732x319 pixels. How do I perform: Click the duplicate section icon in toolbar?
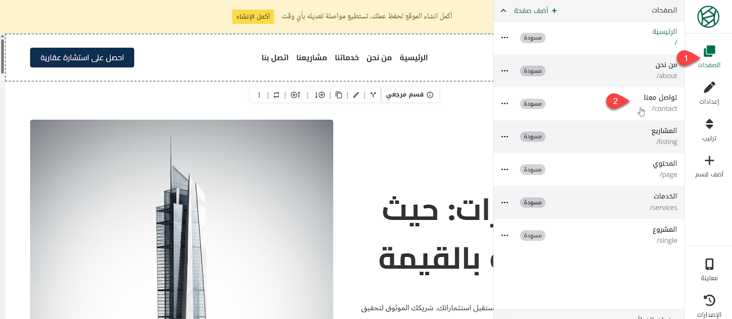tap(339, 95)
